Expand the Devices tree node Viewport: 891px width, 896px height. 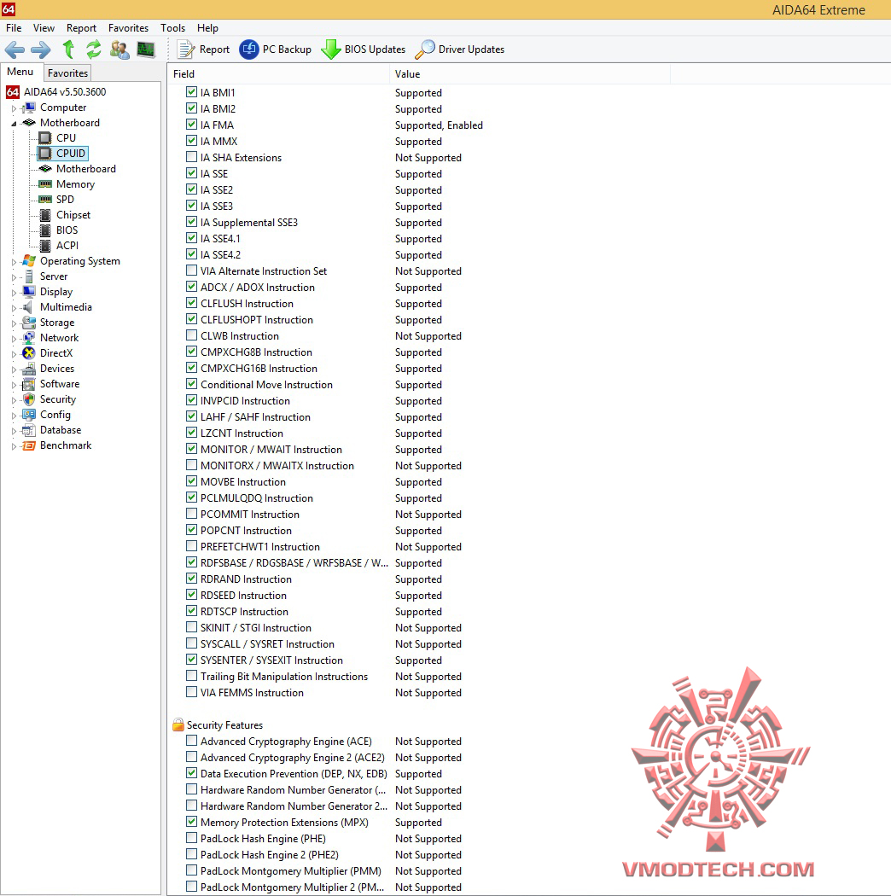tap(14, 369)
